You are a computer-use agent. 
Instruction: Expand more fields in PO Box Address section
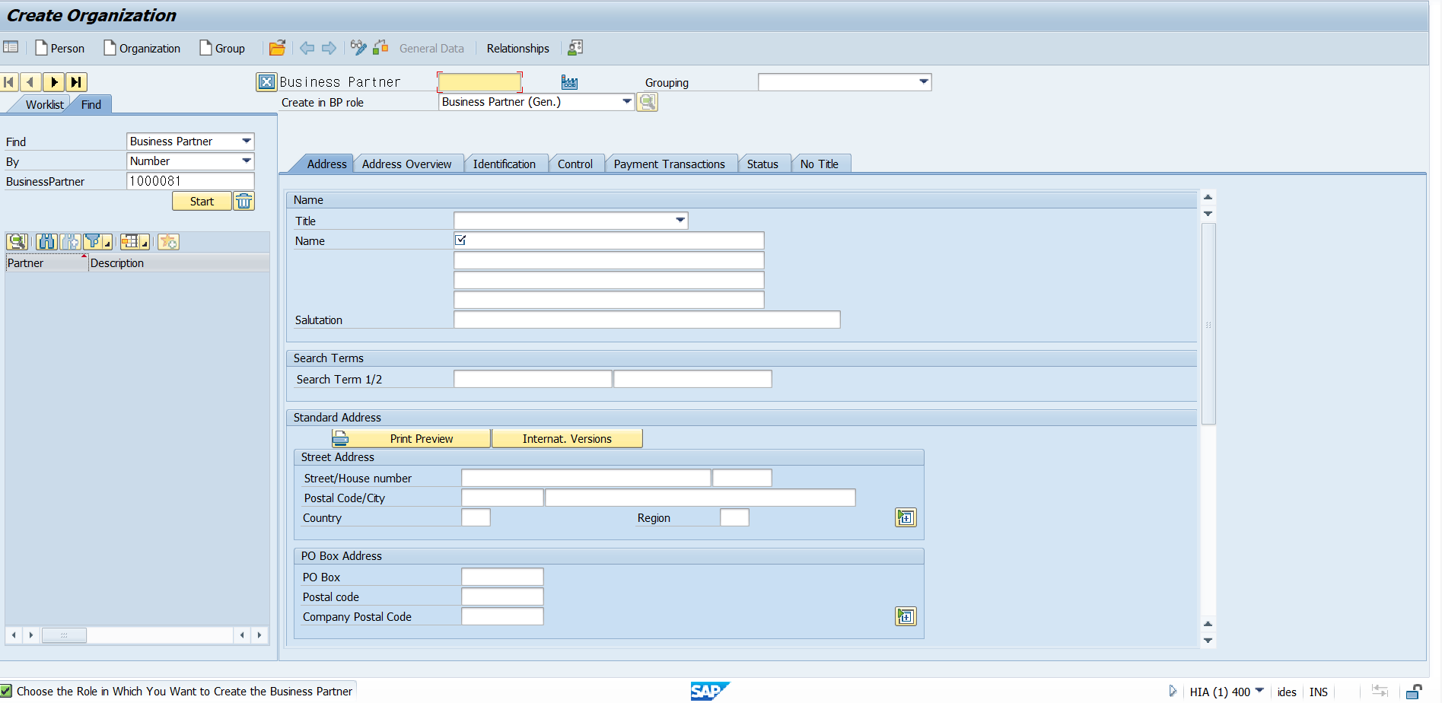(906, 616)
